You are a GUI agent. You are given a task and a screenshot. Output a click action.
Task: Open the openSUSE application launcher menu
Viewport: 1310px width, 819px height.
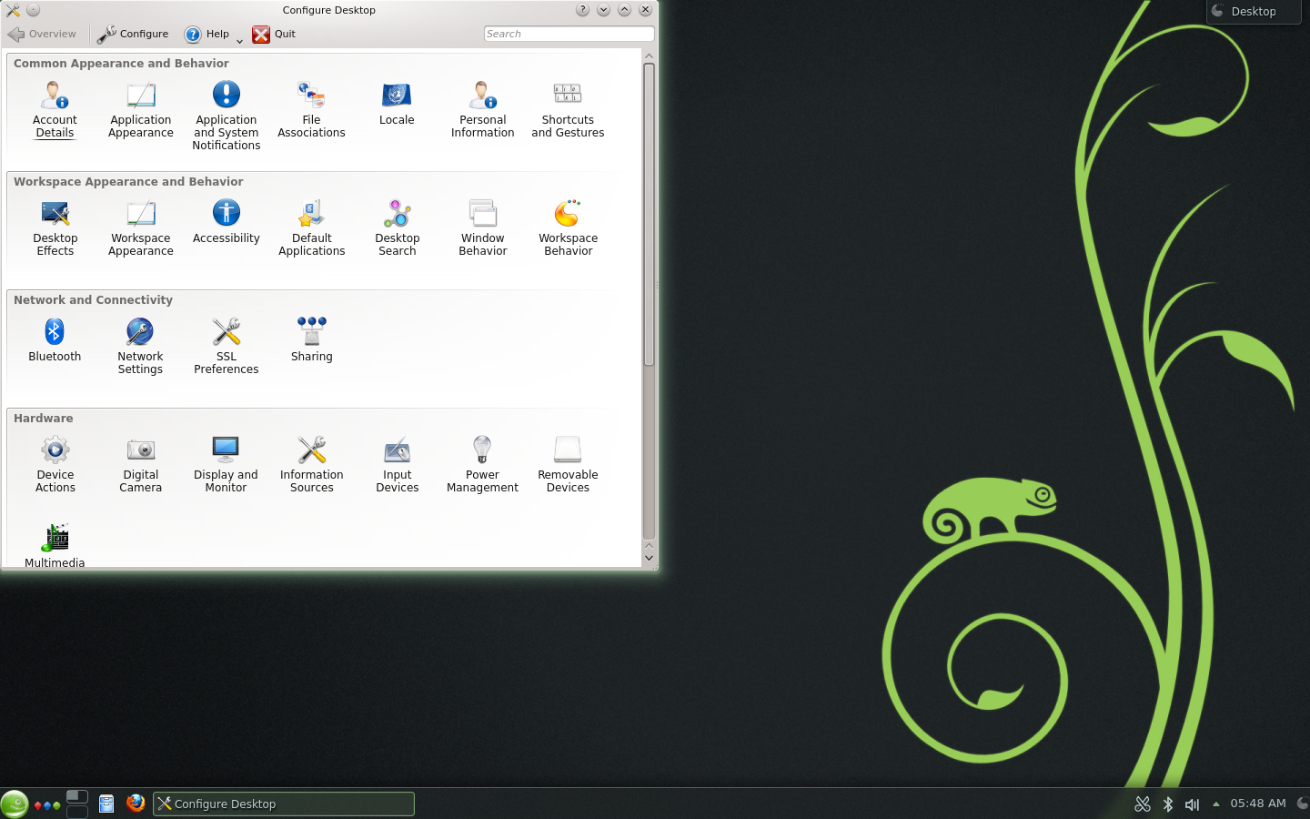click(14, 804)
